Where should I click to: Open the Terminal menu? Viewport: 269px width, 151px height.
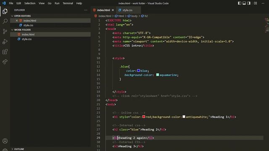click(68, 3)
